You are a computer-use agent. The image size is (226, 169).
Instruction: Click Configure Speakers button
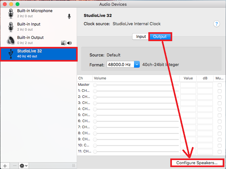(197, 163)
